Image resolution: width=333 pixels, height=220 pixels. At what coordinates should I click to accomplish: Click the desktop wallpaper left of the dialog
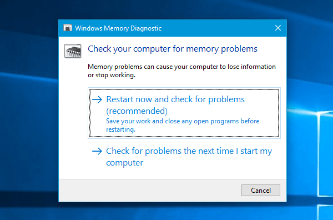coord(29,111)
